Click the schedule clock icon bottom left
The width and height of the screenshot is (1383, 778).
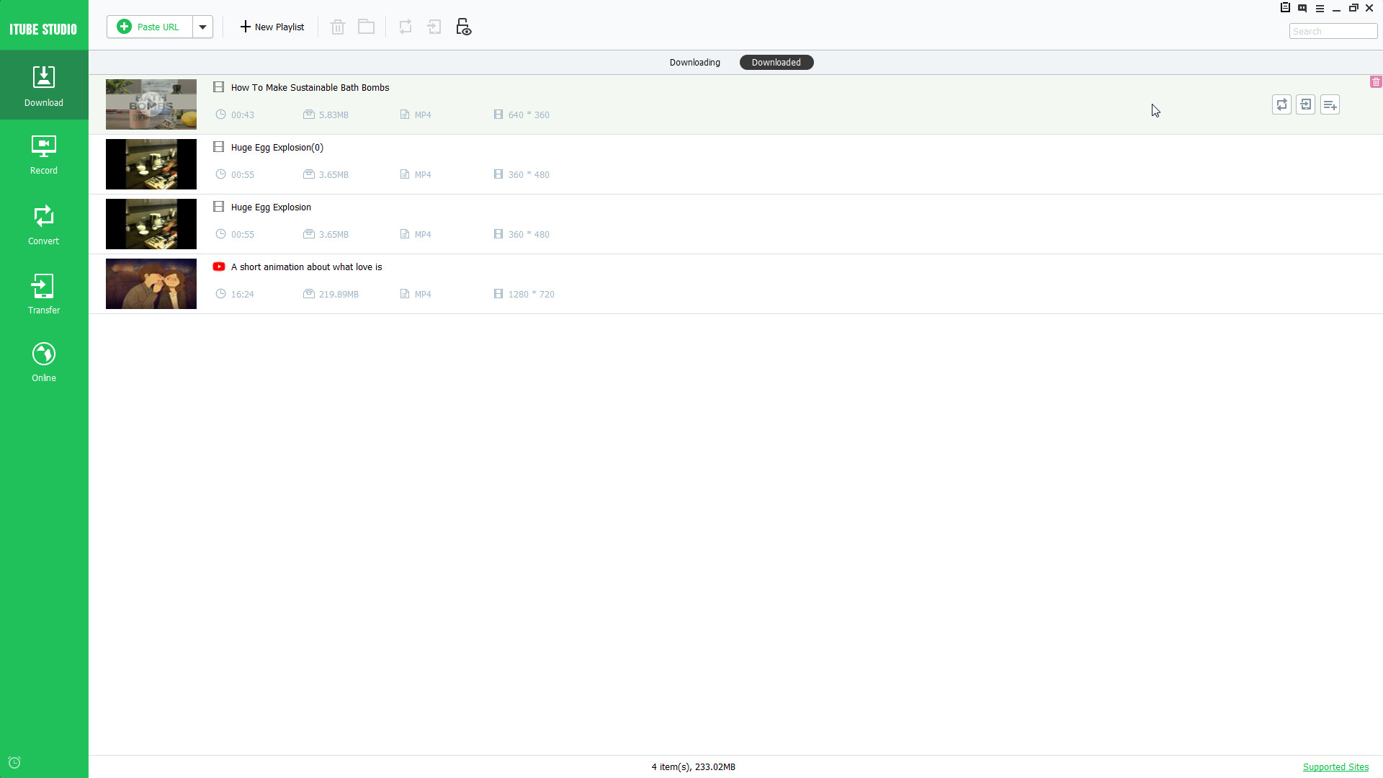[x=15, y=761]
